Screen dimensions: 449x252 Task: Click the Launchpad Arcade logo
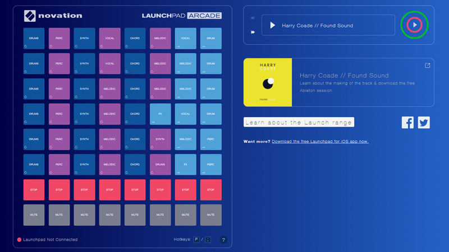click(181, 16)
